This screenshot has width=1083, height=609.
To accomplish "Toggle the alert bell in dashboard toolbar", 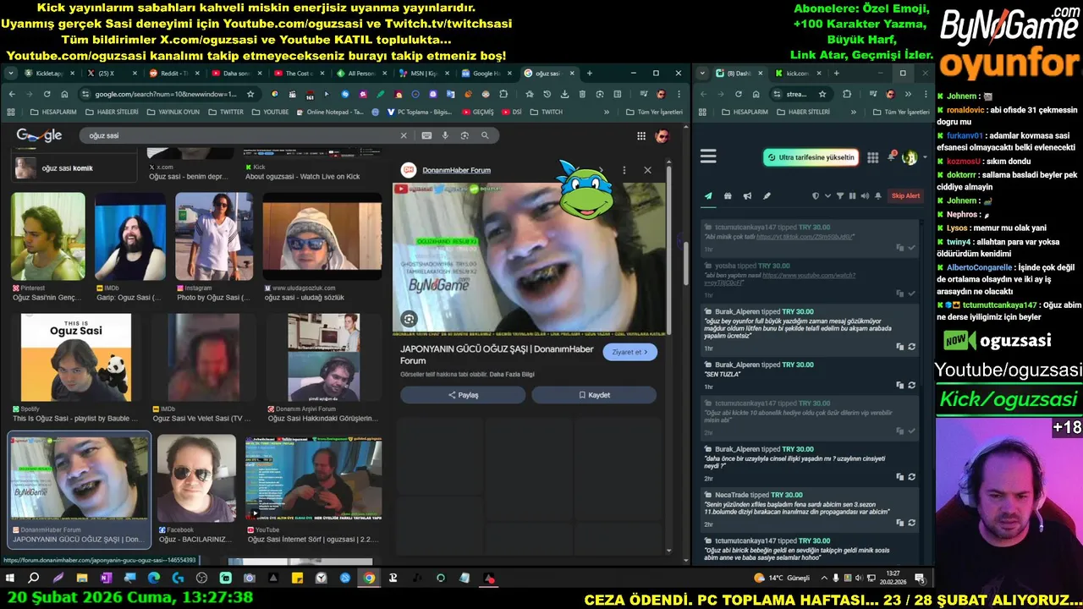I will 878,195.
